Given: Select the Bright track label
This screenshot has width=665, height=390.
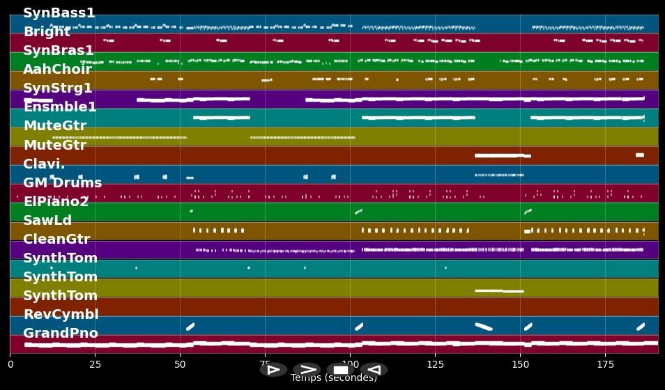Looking at the screenshot, I should 47,32.
